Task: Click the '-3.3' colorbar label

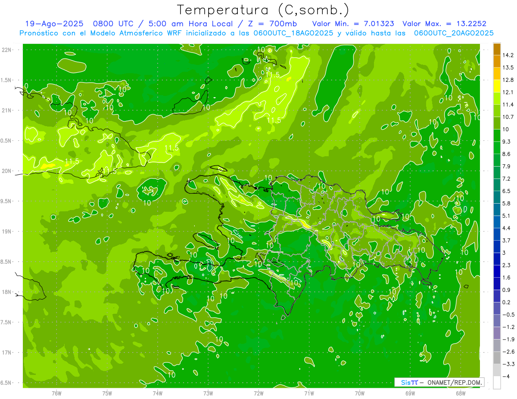Action: coord(508,364)
